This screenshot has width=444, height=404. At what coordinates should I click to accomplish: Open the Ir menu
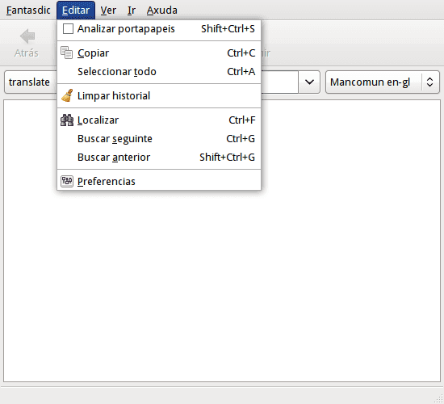(x=132, y=11)
